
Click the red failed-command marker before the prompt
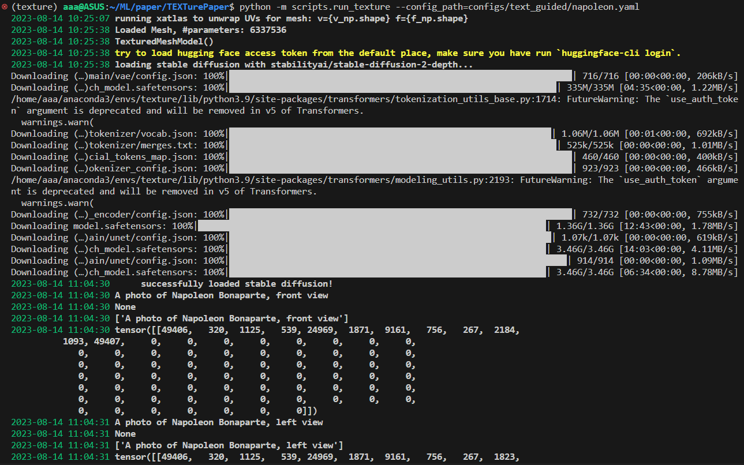[x=5, y=7]
